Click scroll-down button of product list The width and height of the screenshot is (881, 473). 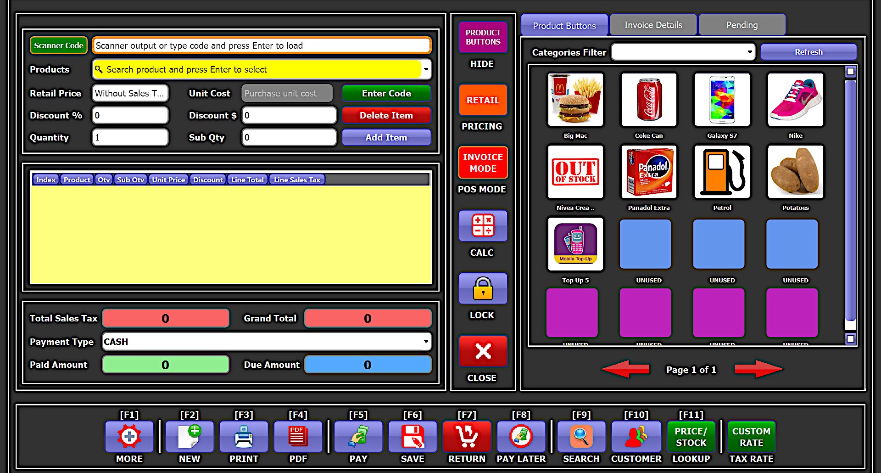coord(850,339)
